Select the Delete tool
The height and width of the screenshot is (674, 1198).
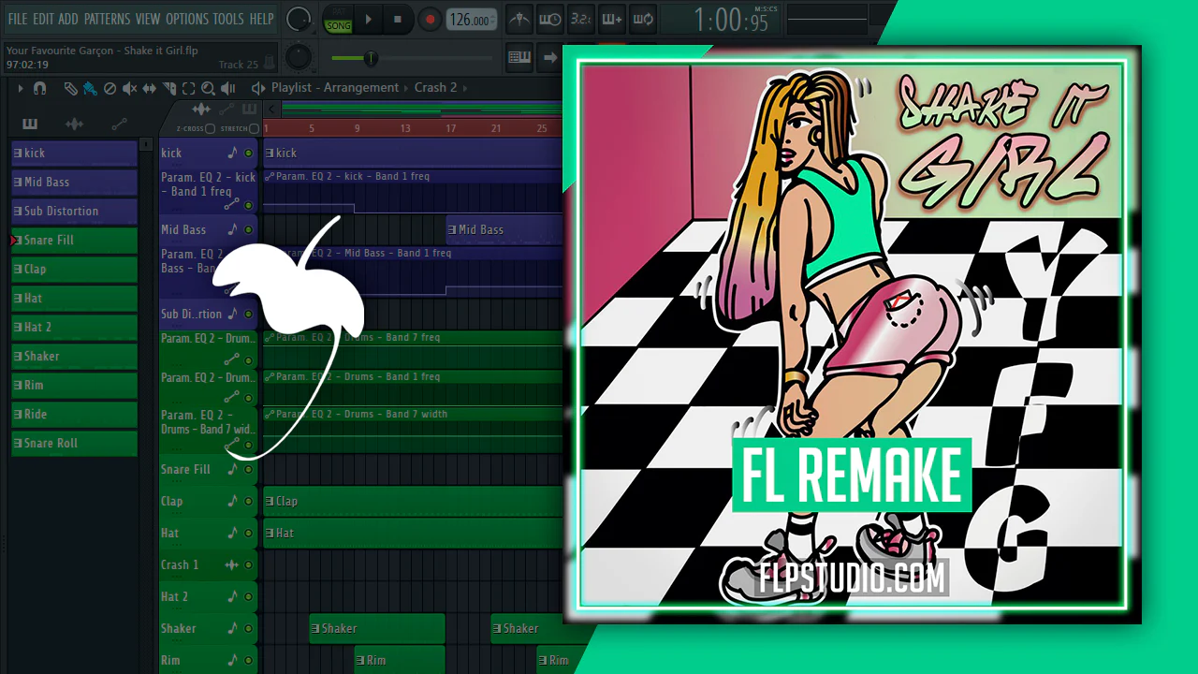tap(110, 88)
